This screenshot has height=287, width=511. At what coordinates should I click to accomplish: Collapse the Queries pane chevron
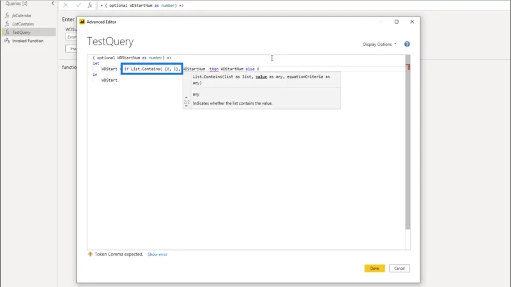pos(53,3)
